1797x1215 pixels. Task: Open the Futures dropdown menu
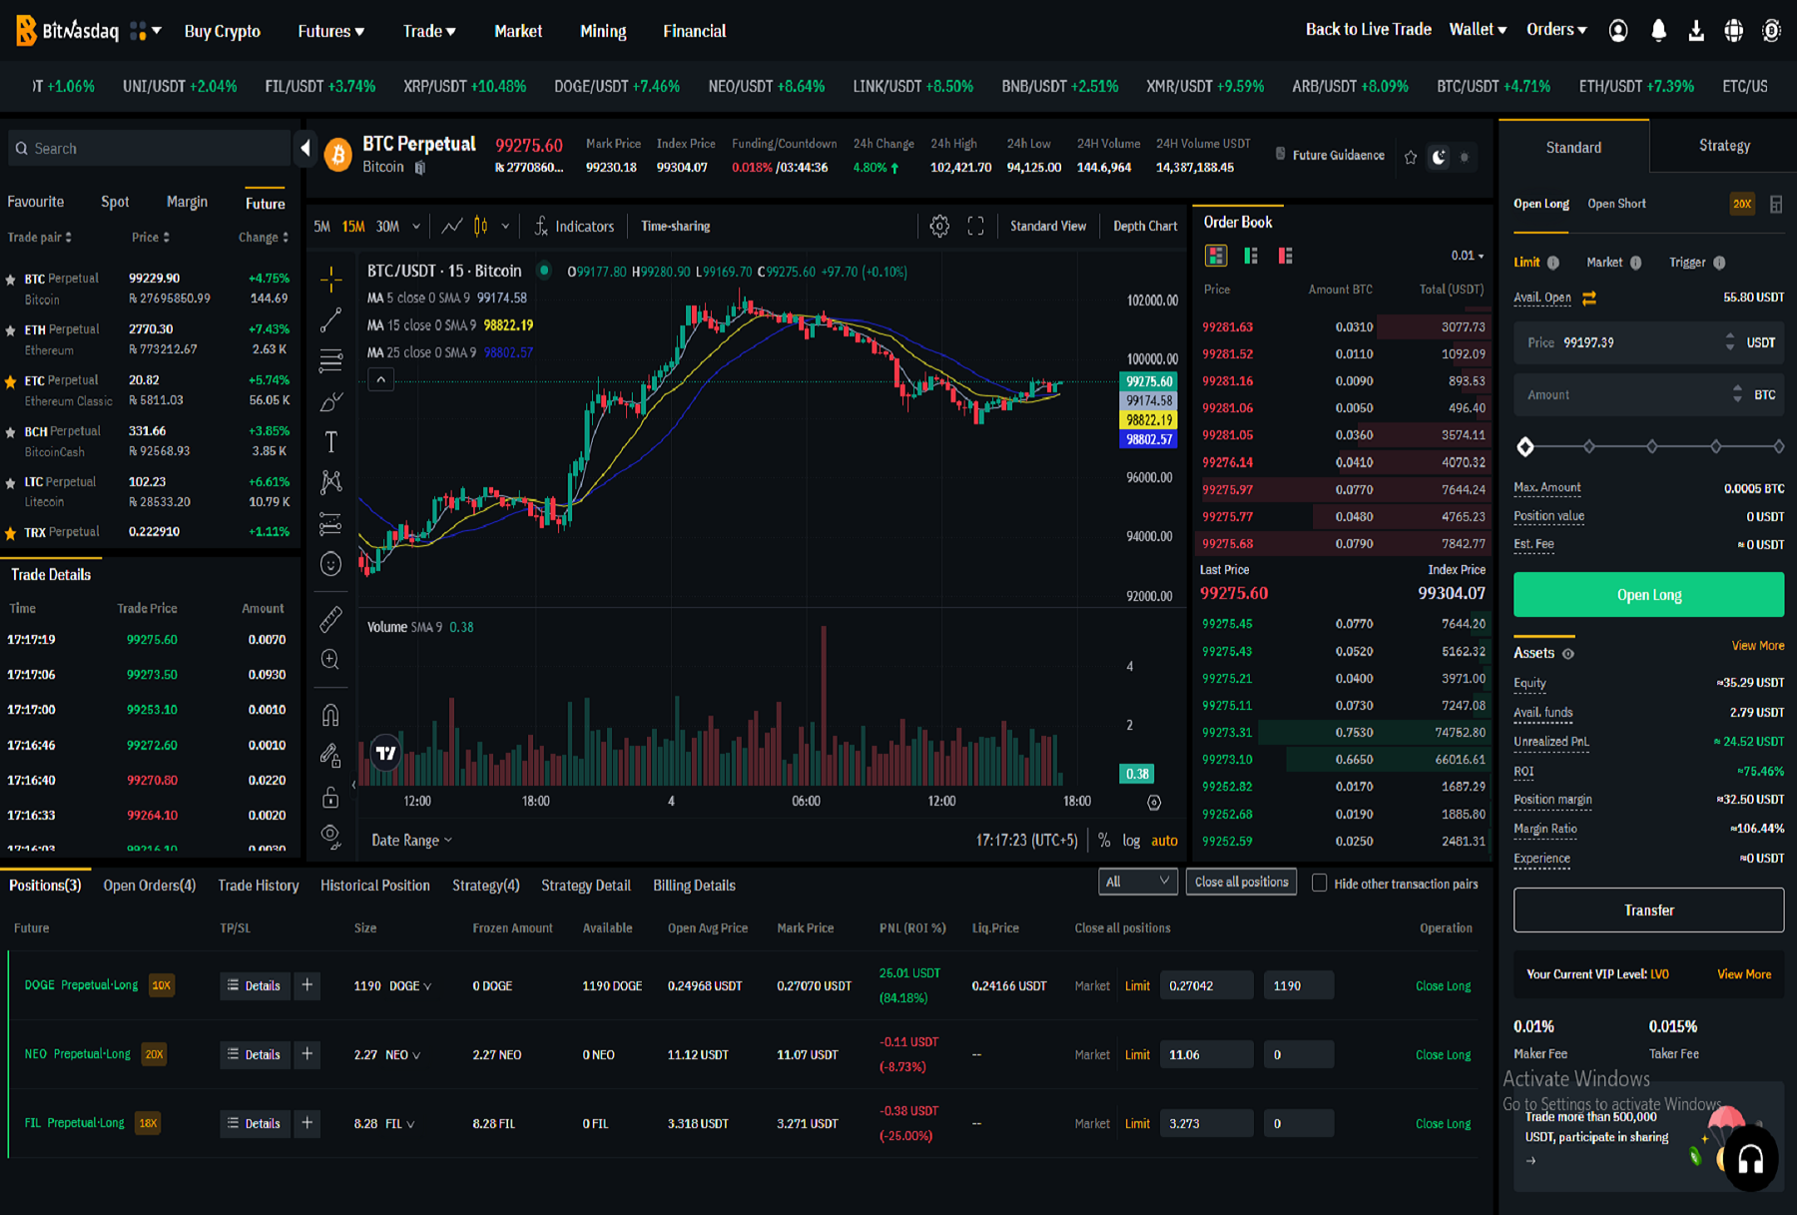330,31
